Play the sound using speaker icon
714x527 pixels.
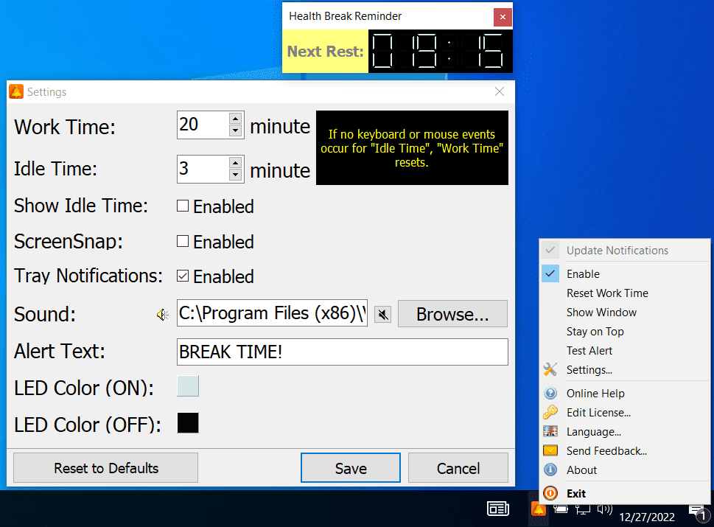pos(163,315)
